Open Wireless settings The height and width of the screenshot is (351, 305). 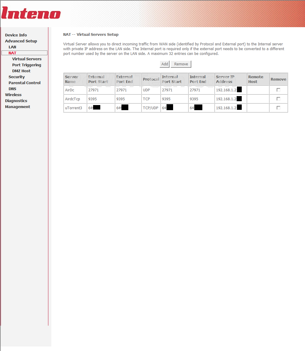click(x=13, y=95)
